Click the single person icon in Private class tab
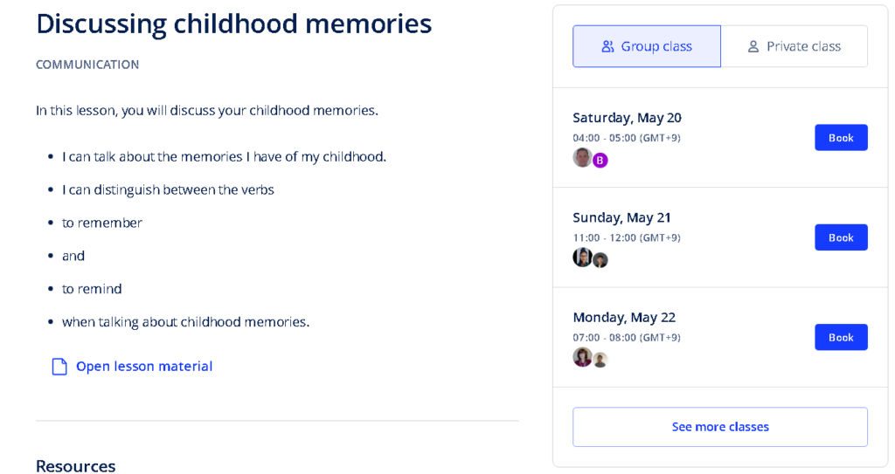The image size is (895, 474). [753, 47]
